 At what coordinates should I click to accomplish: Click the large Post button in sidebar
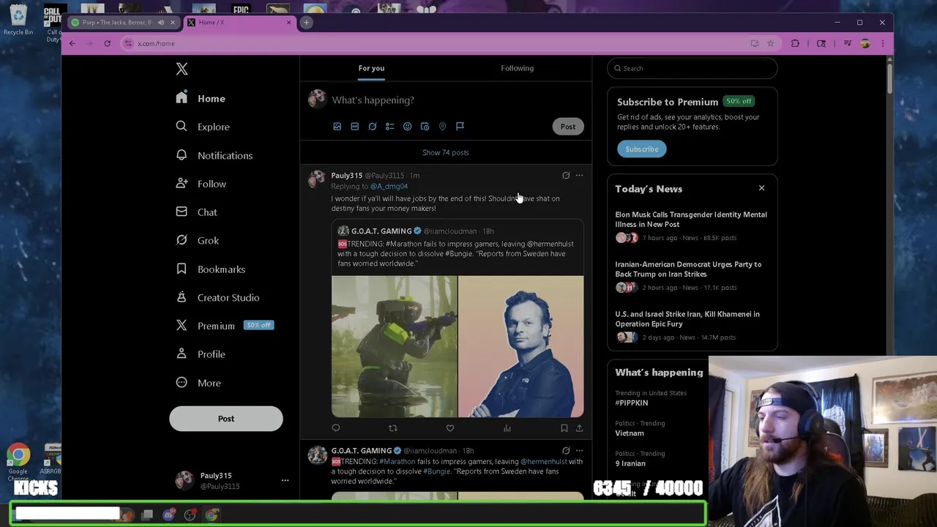point(225,419)
